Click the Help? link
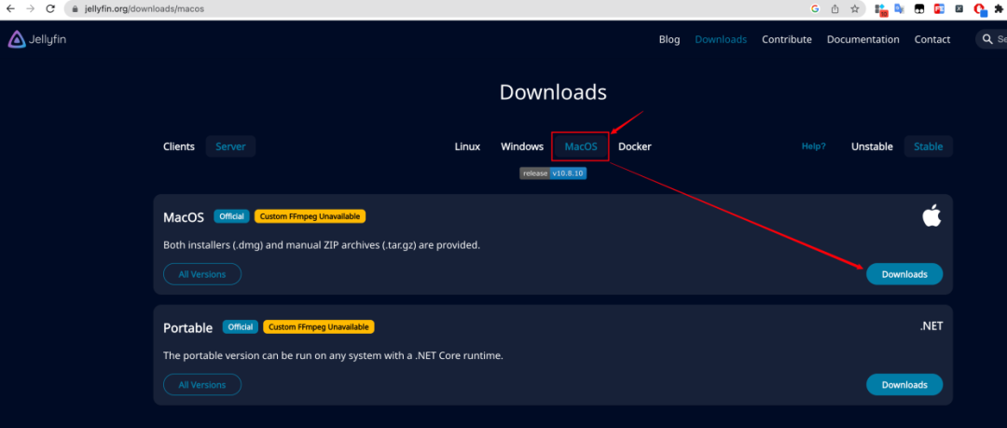Screen dimensions: 1007x428 (x=814, y=146)
